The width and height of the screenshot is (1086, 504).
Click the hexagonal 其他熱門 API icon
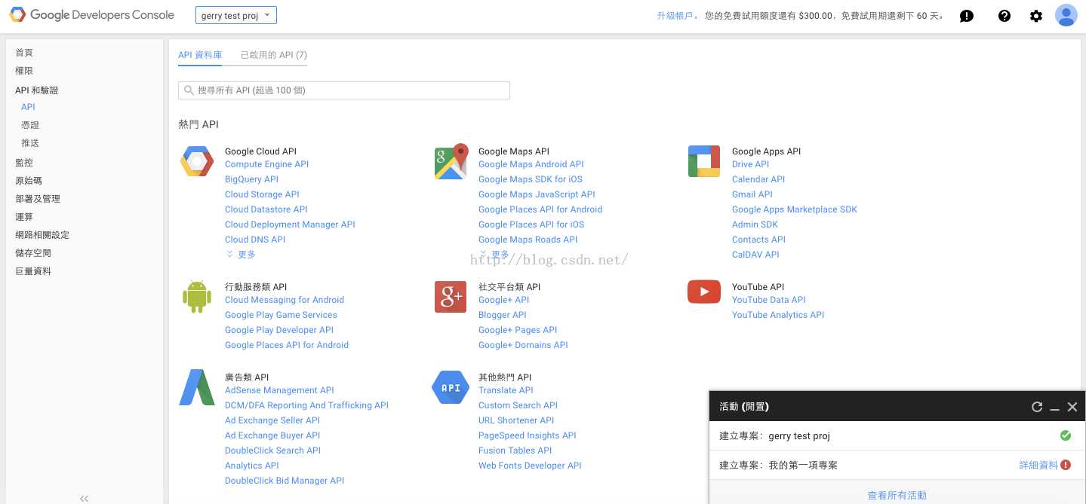pos(450,386)
